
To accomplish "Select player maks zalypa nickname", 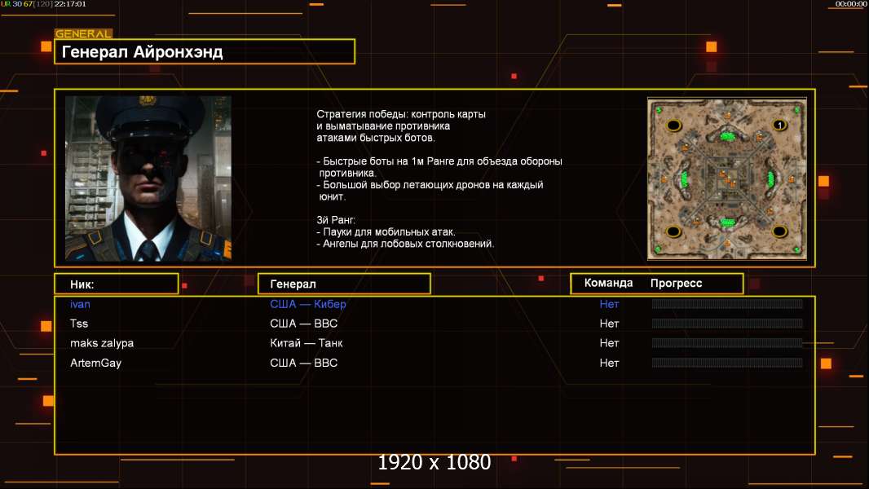I will [x=101, y=343].
